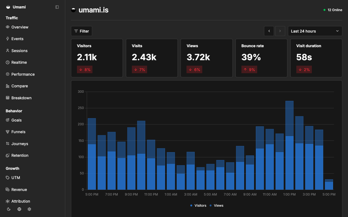The image size is (348, 217).
Task: Click the Umami logo icon in sidebar
Action: tap(8, 7)
